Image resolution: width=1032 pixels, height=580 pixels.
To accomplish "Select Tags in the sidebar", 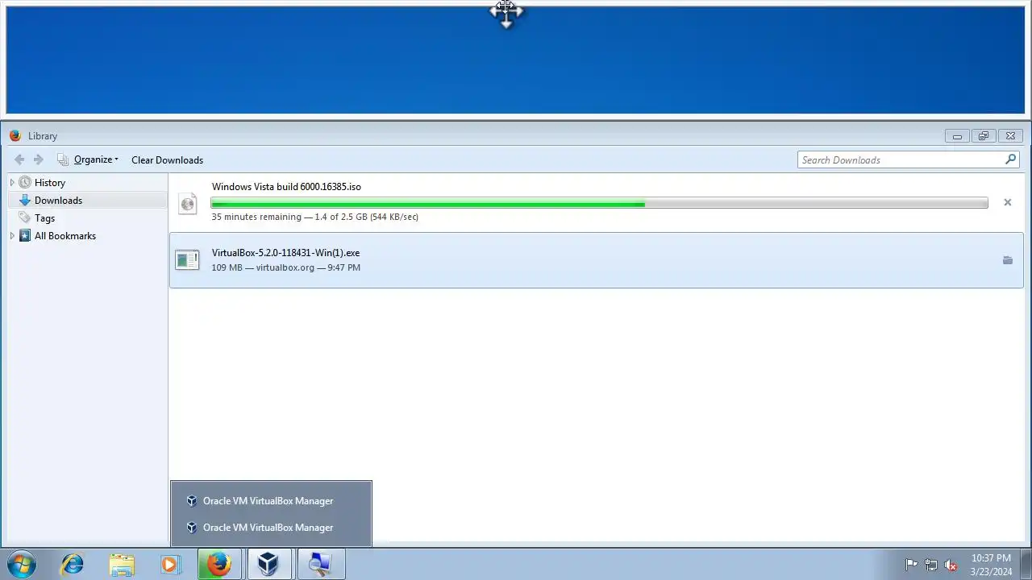I will (44, 218).
